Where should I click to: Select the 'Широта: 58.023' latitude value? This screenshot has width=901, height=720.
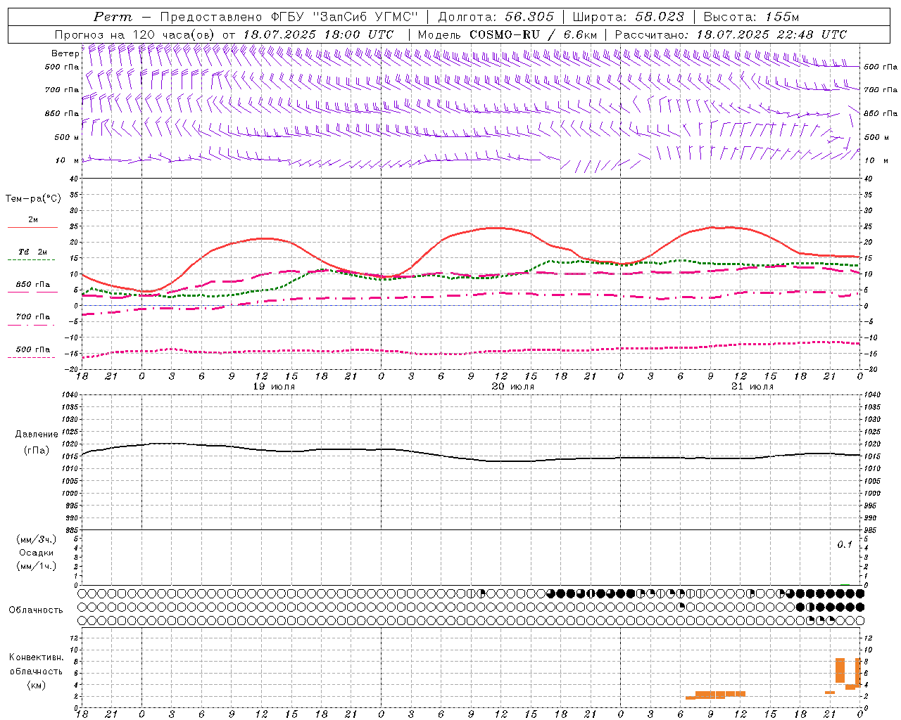[628, 17]
